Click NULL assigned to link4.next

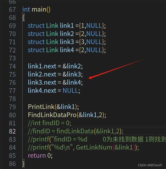(70, 91)
